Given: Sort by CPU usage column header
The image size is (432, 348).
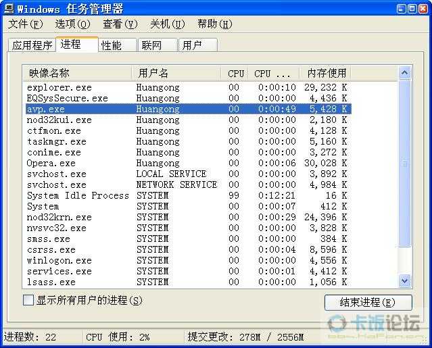Looking at the screenshot, I should click(x=235, y=73).
